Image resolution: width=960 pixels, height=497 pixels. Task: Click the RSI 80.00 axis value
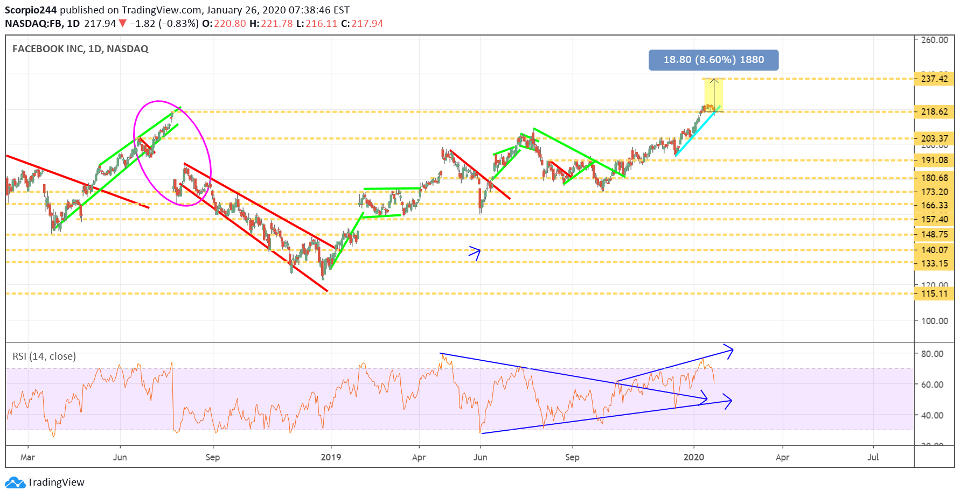coord(932,354)
